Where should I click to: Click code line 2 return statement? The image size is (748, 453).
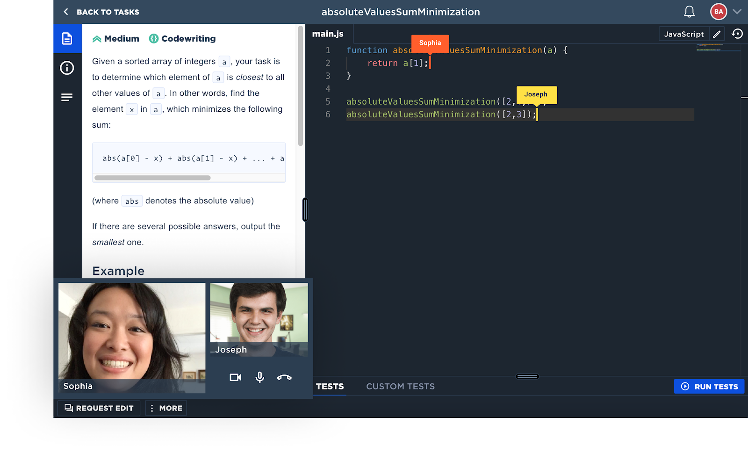coord(397,63)
